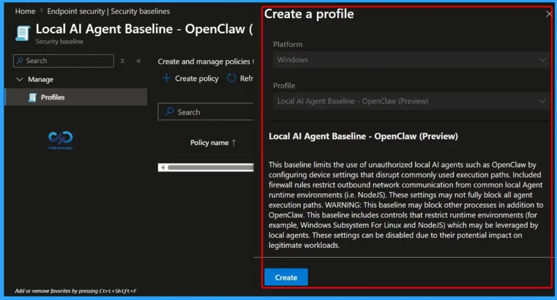Click the Profiles scroll icon
Viewport: 557px width, 300px height.
pos(32,97)
